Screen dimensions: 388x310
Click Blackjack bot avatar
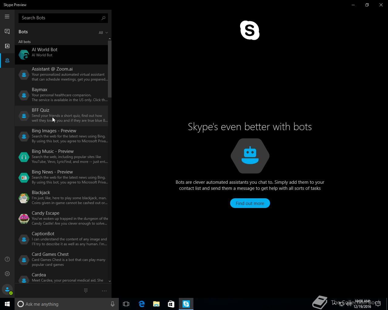(24, 198)
